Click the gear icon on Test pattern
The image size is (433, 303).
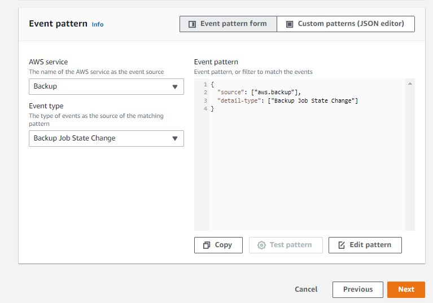click(x=261, y=245)
